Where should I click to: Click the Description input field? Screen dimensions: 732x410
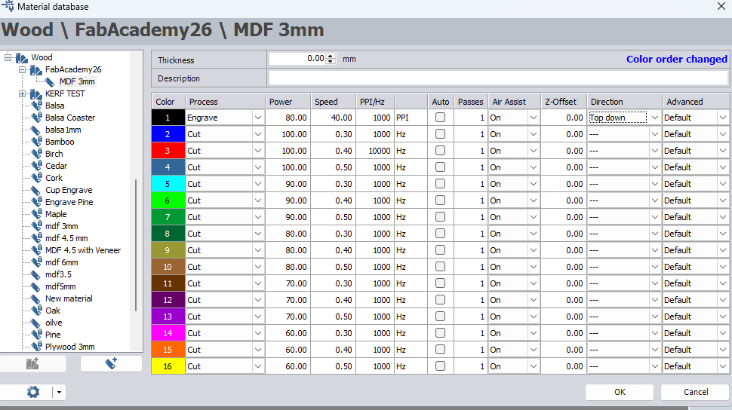click(498, 78)
